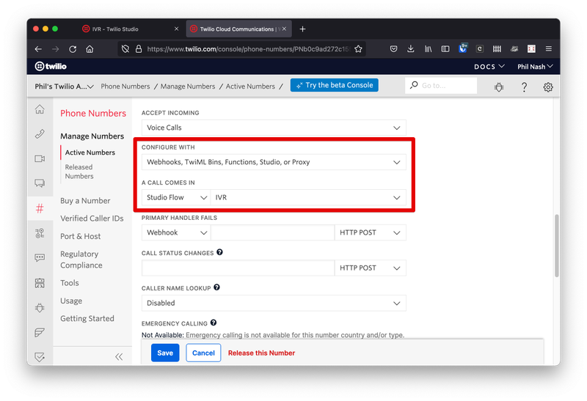Click the Go to search field
The height and width of the screenshot is (401, 587).
441,85
